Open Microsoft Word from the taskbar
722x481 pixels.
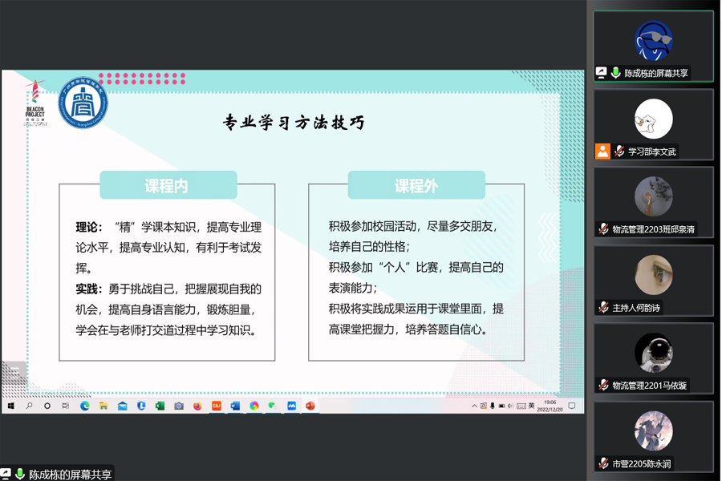click(x=233, y=406)
